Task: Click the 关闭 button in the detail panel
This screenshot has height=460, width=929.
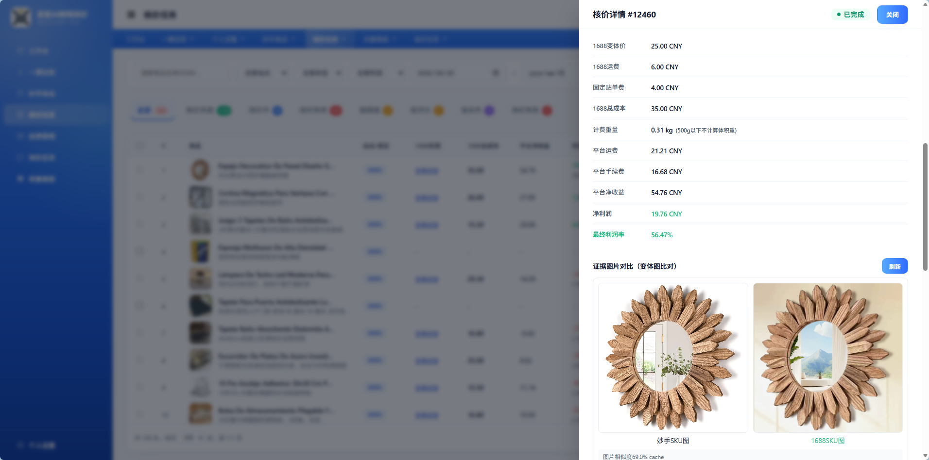Action: pos(892,15)
